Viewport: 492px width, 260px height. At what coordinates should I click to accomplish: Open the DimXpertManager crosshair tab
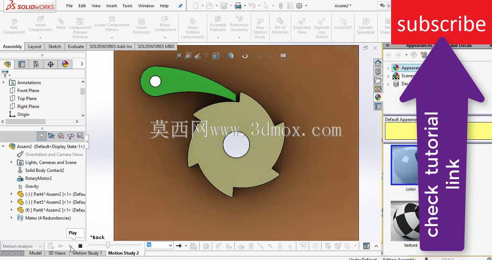(x=51, y=64)
